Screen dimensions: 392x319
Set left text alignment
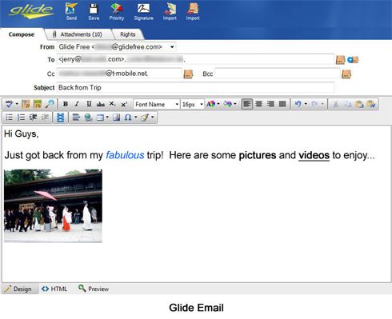(x=247, y=104)
